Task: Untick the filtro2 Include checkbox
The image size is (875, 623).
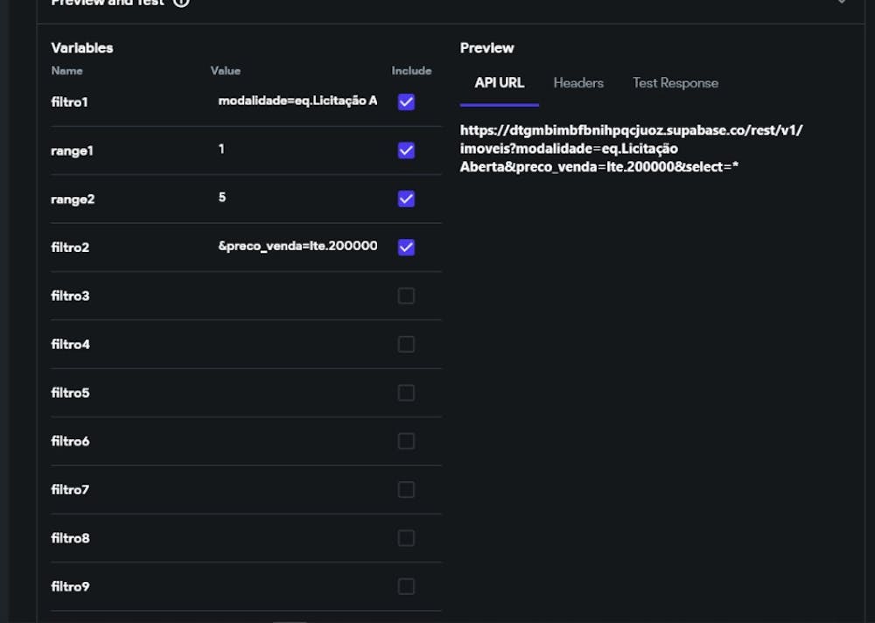Action: 406,248
